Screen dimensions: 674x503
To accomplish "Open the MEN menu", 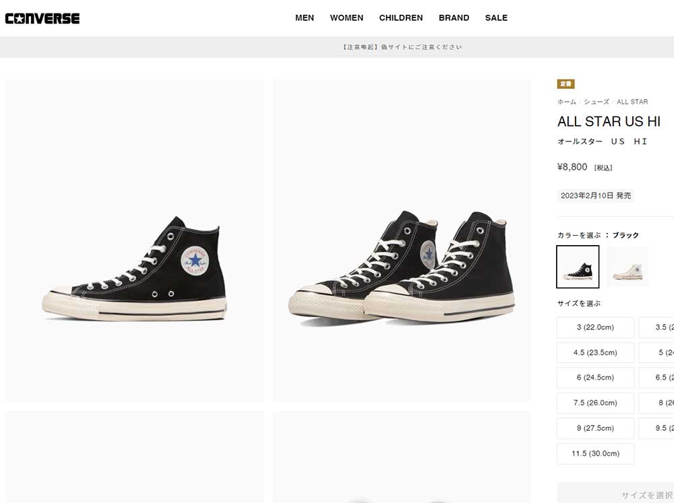I will (x=305, y=18).
